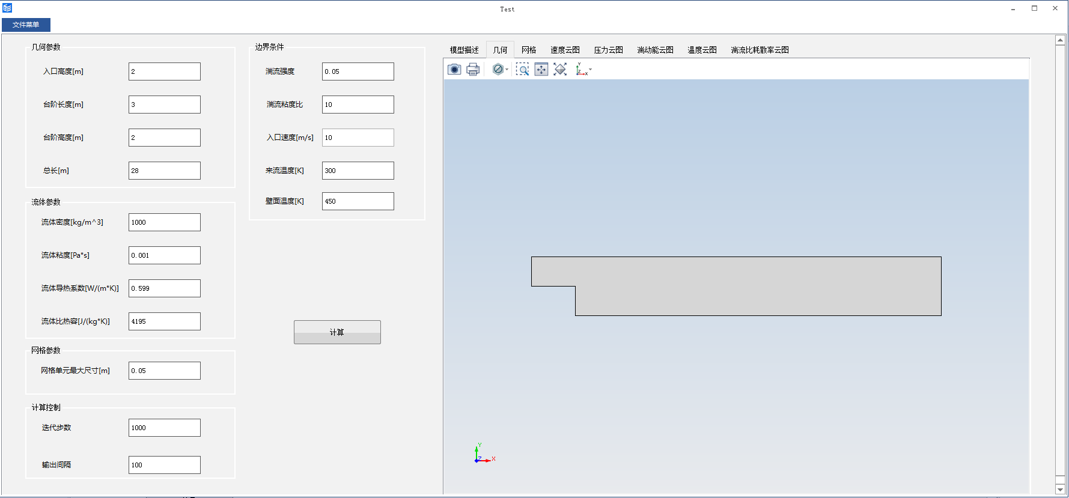The height and width of the screenshot is (498, 1069).
Task: Click the 边界条件 group label
Action: point(269,47)
